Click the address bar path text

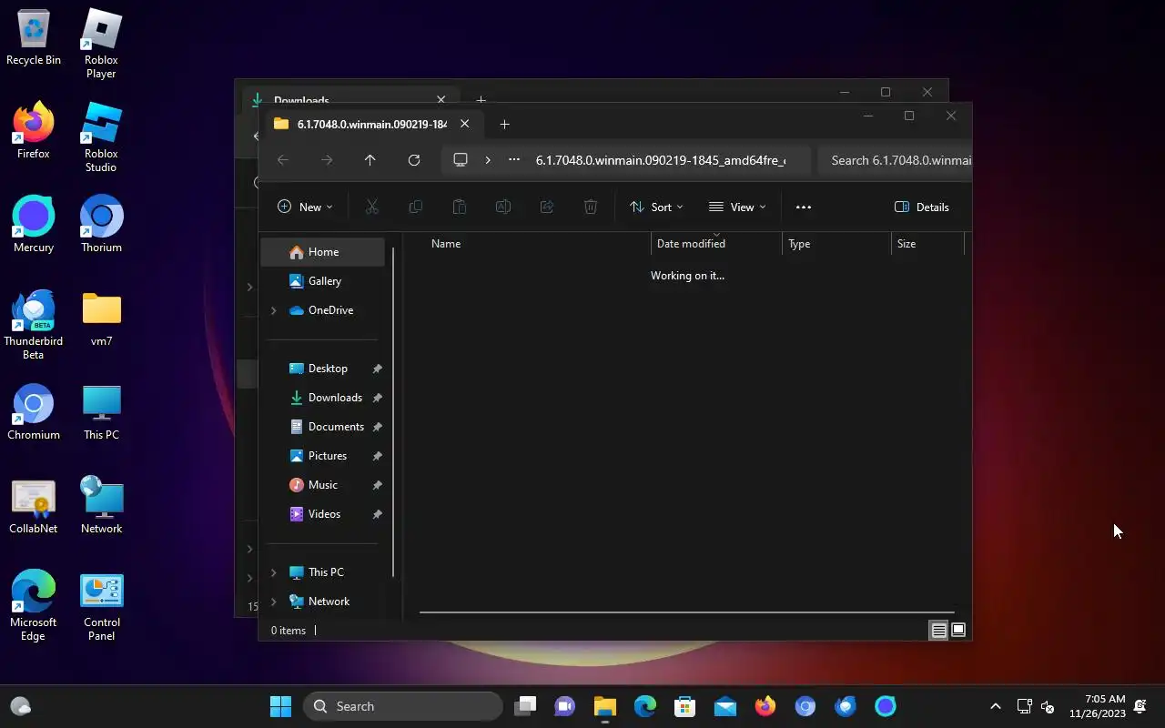click(x=661, y=160)
